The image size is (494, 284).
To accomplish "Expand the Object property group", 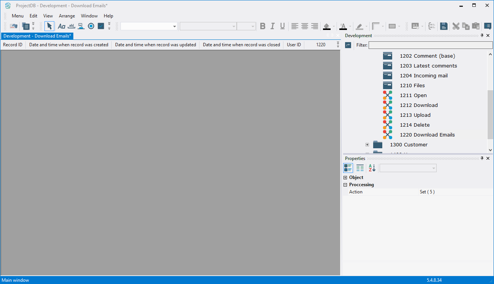I will 345,177.
